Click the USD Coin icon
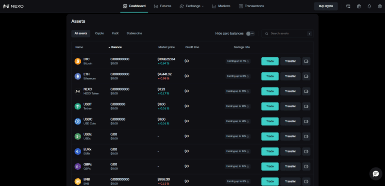385x186 pixels. (x=78, y=121)
